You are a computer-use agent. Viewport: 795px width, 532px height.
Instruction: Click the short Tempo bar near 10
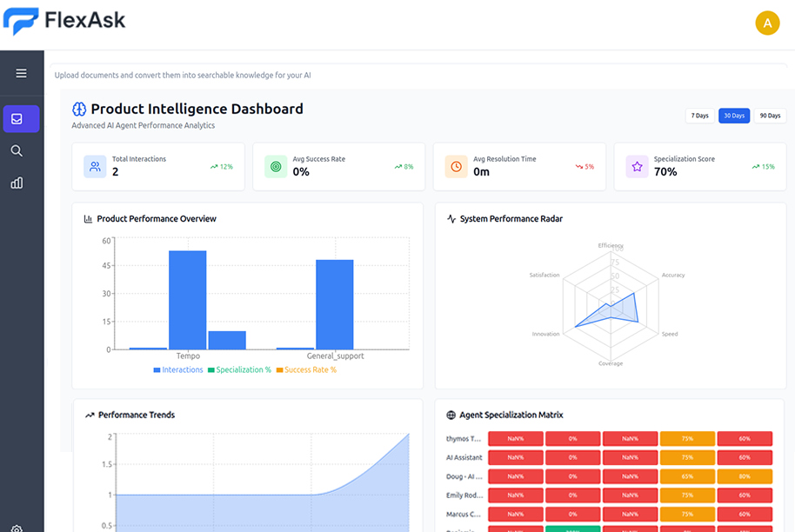tap(227, 340)
